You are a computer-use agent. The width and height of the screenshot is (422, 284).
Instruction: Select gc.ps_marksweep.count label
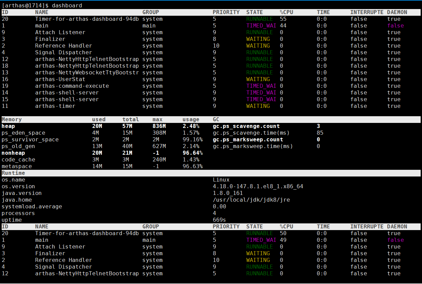(248, 140)
